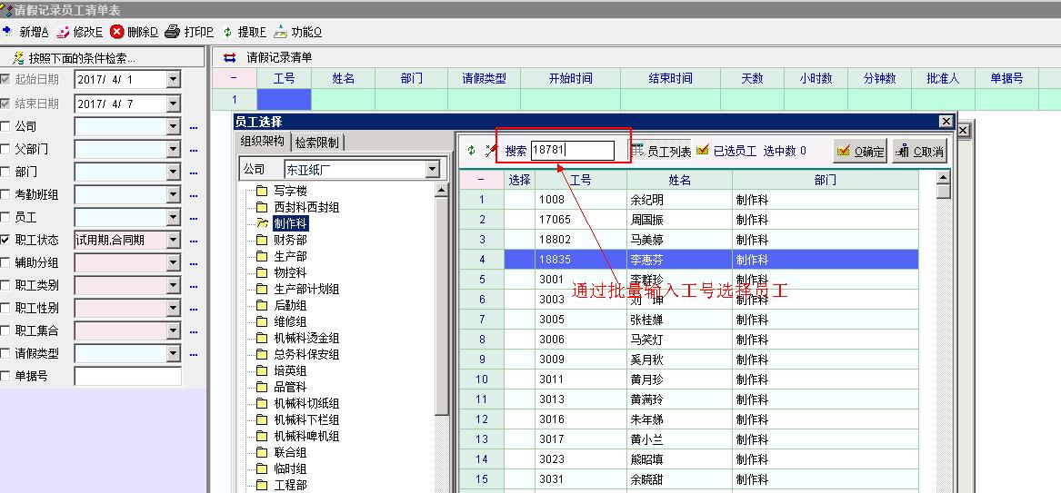Open the 功能O function toolbar icon
Viewport: 1061px width, 493px height.
pos(281,32)
